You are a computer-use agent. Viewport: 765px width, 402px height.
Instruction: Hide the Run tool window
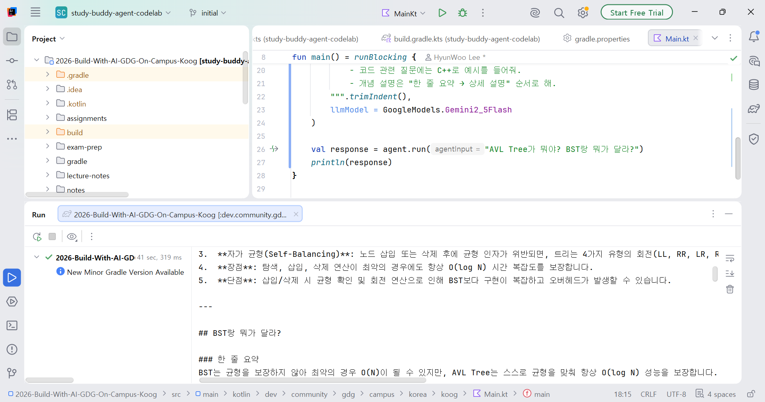pyautogui.click(x=729, y=214)
